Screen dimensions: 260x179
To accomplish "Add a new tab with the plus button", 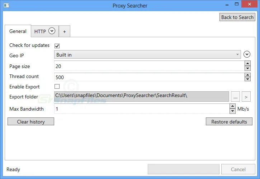I will [x=65, y=31].
